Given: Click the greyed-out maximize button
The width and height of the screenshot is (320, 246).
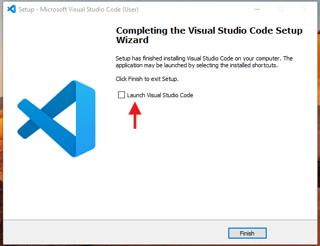Looking at the screenshot, I should point(281,9).
